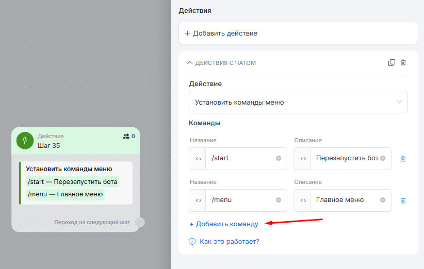Insert variable into /start name field

click(199, 159)
